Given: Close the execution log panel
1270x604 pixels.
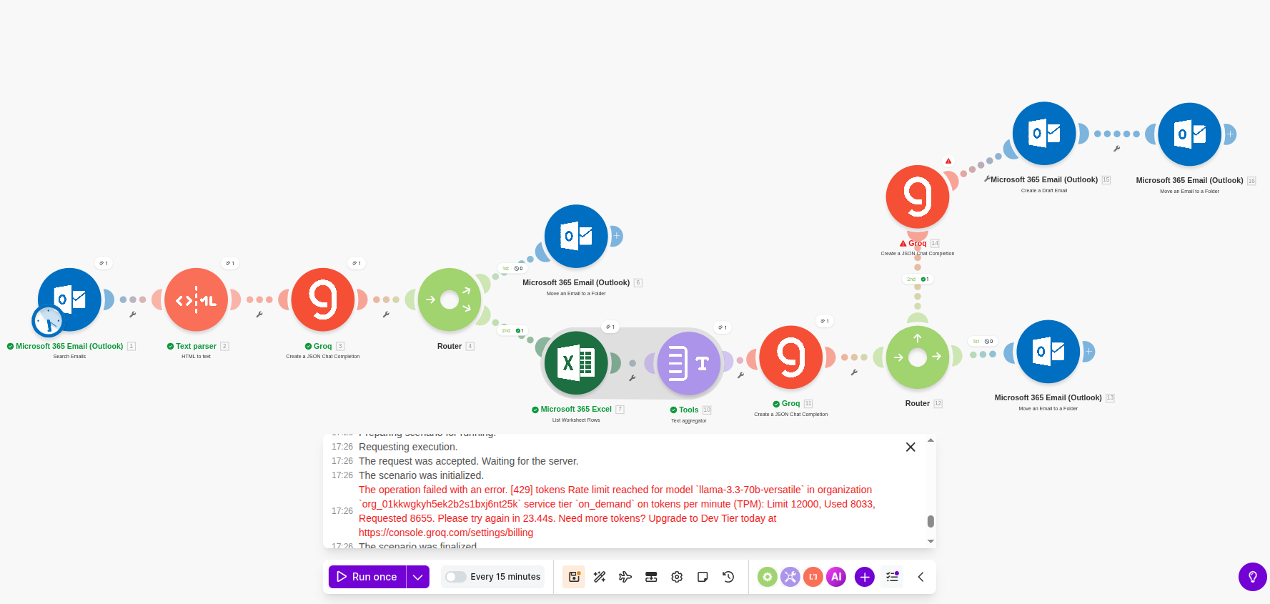Looking at the screenshot, I should [x=911, y=447].
